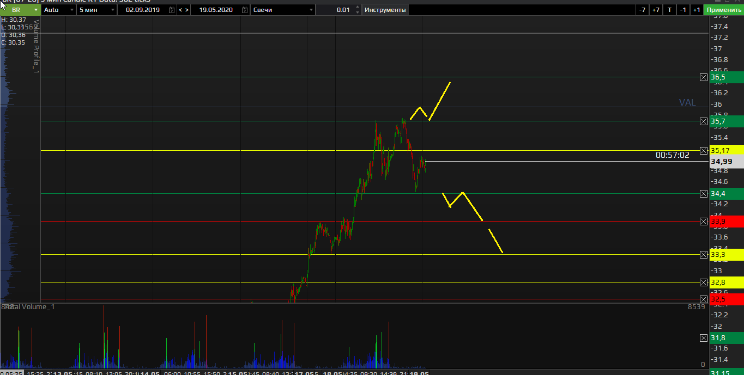Image resolution: width=744 pixels, height=375 pixels.
Task: Remove the 33,3 price level line
Action: pos(704,254)
